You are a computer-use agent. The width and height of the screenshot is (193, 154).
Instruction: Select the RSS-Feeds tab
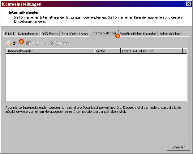50,34
